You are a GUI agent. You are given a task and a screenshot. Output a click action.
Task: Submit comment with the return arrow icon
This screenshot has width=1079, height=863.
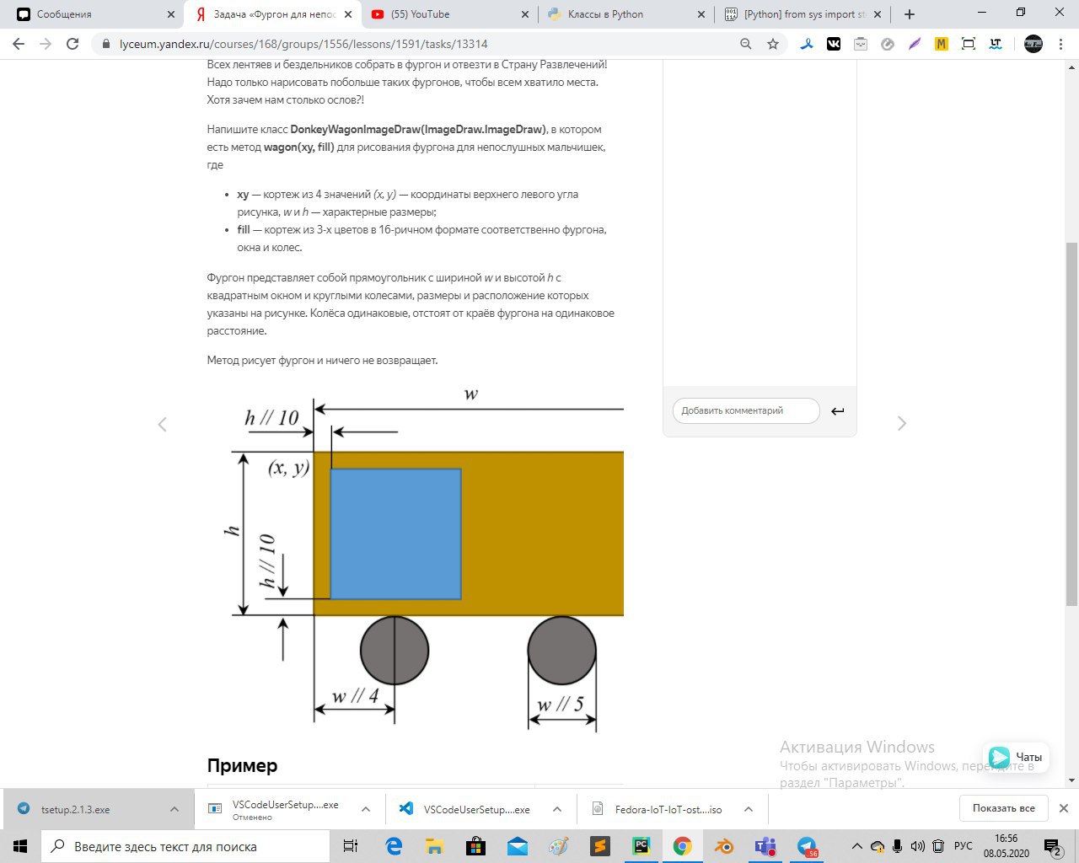click(x=837, y=411)
